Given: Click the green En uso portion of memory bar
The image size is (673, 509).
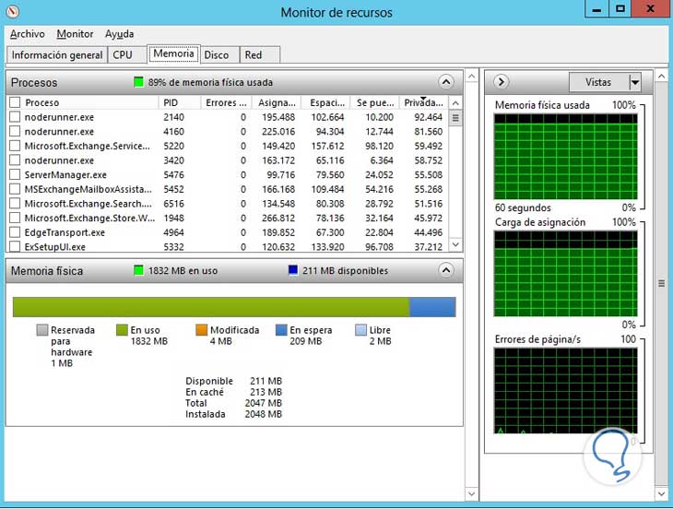Looking at the screenshot, I should coord(211,307).
